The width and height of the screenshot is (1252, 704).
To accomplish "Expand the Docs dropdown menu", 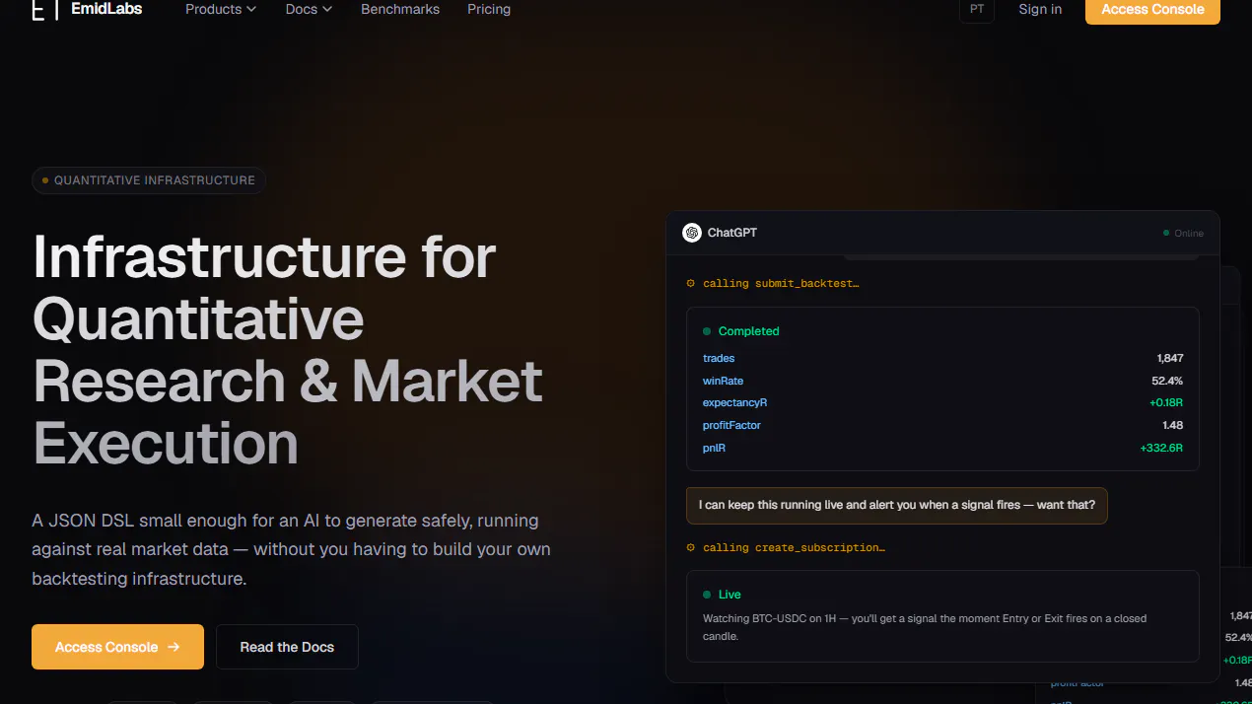I will point(309,9).
